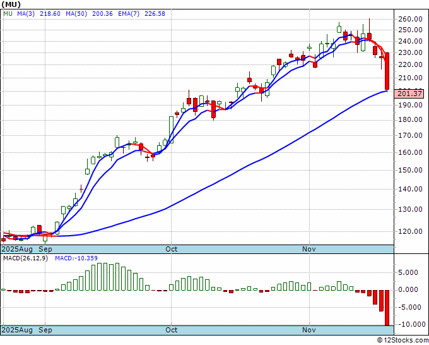The image size is (429, 345).
Task: Click the 120.00 price axis label
Action: click(410, 231)
